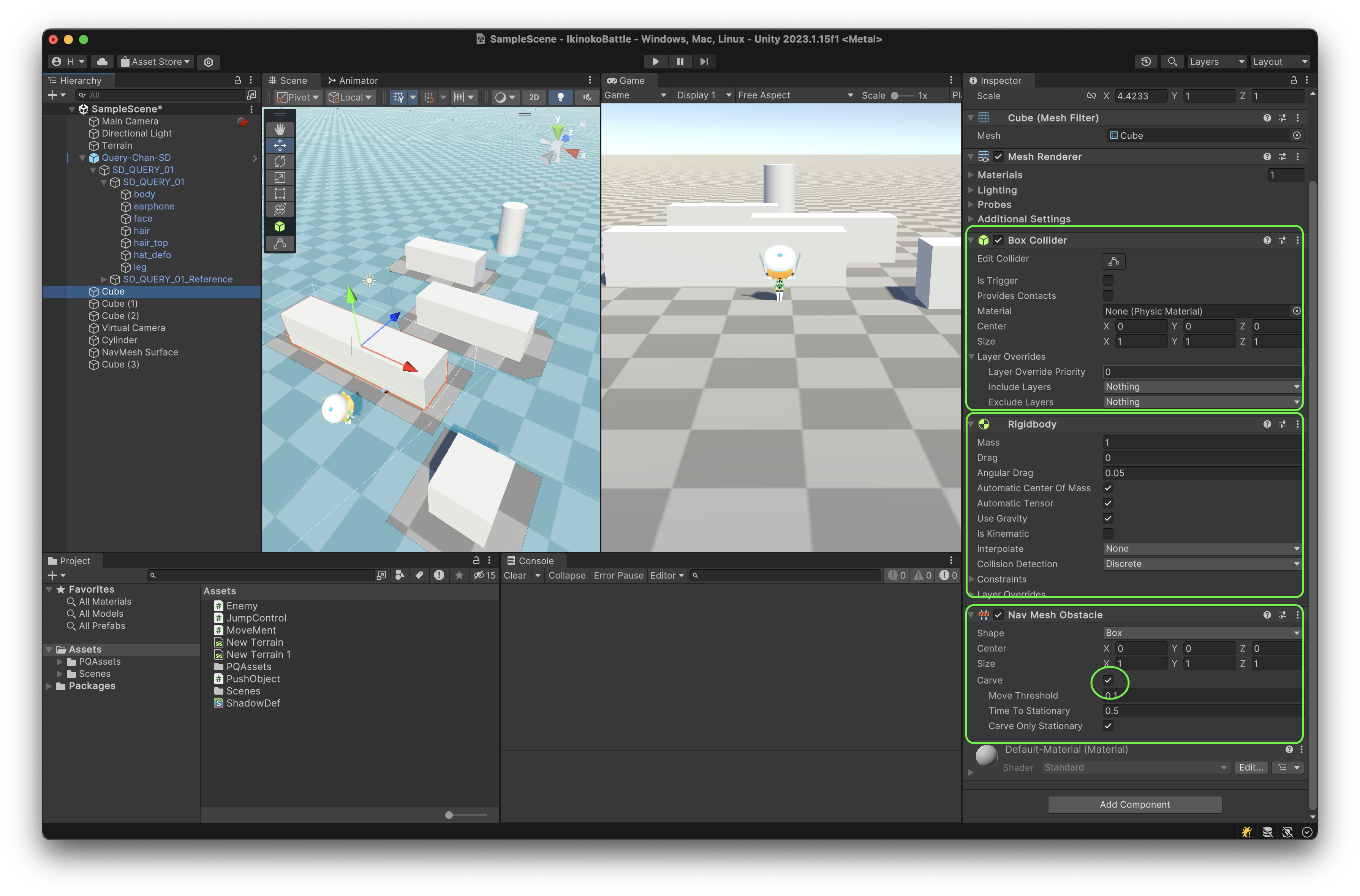1360x896 pixels.
Task: Disable Use Gravity in the Rigidbody
Action: (1107, 518)
